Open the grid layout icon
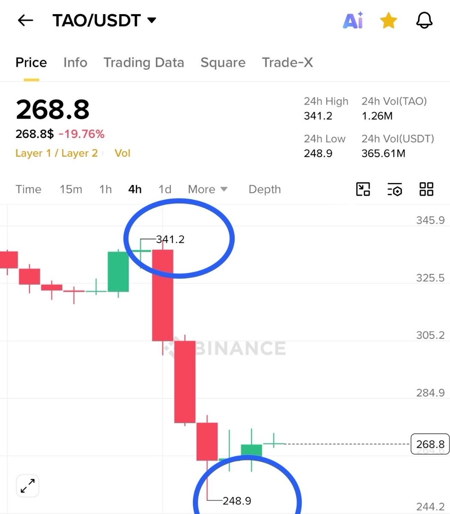 (x=426, y=189)
